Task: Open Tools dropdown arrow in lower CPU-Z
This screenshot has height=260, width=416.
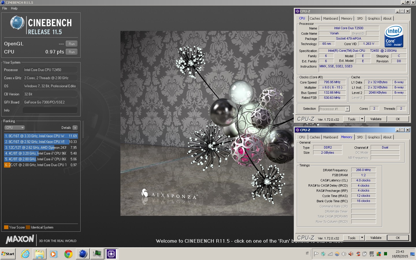Action: (362, 238)
